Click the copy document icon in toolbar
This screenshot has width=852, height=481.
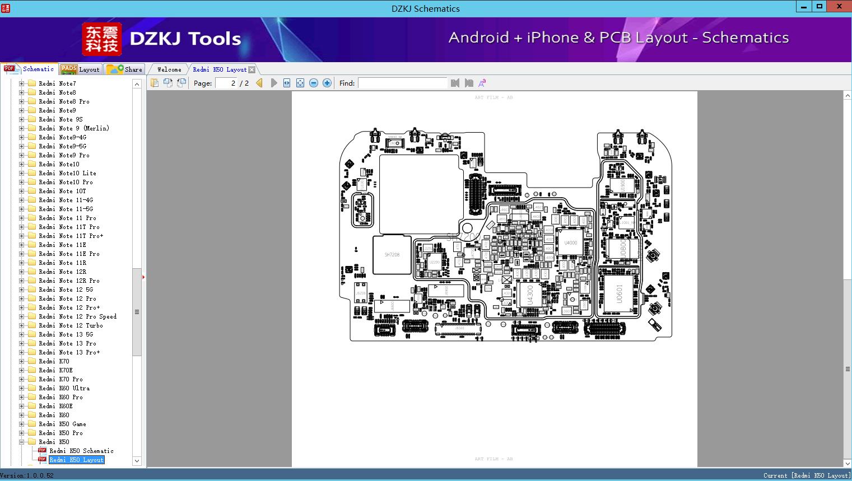[155, 83]
